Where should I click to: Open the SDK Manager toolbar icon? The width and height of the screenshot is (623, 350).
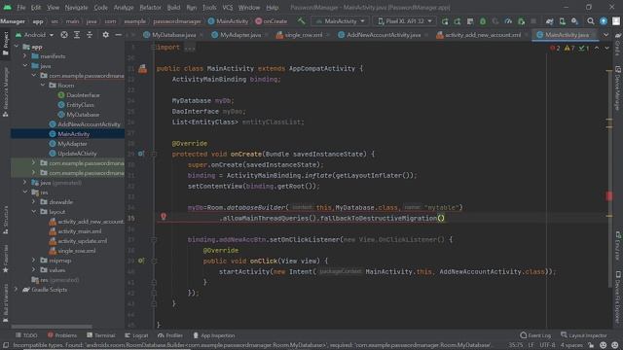click(x=575, y=21)
